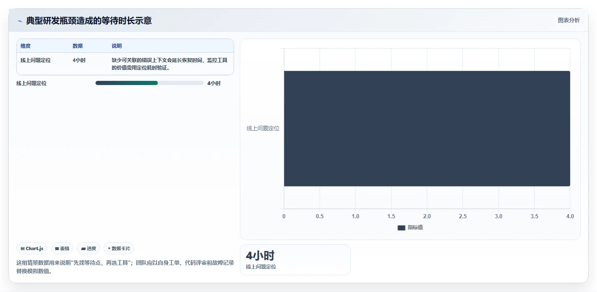Click the lightning icon beside the chart title
597x292 pixels.
tap(20, 21)
